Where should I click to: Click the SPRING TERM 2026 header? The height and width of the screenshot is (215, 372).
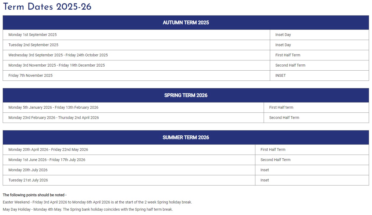[186, 95]
